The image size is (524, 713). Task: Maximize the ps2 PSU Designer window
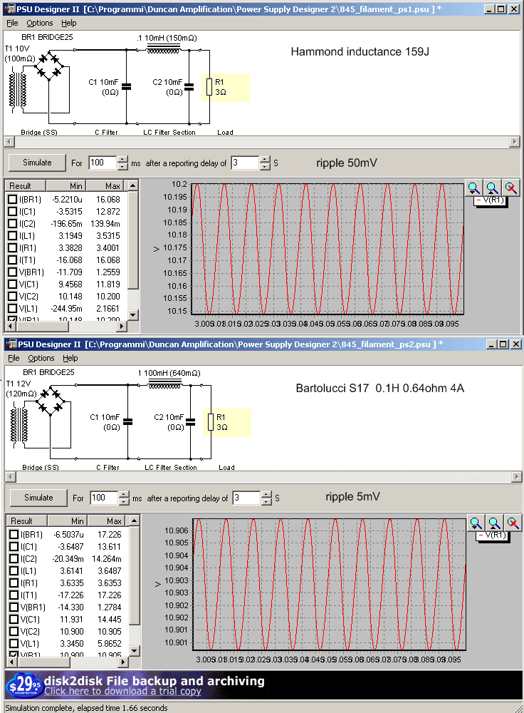click(x=503, y=344)
